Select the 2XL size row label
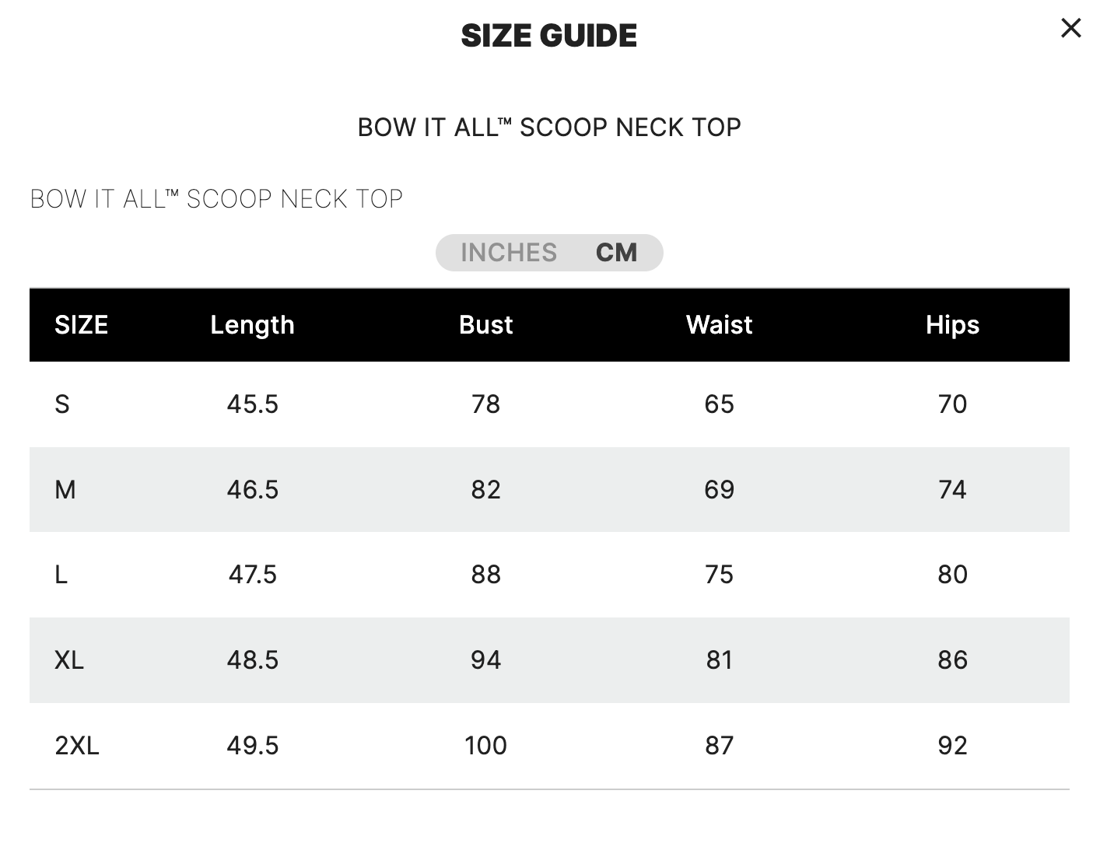 point(77,746)
